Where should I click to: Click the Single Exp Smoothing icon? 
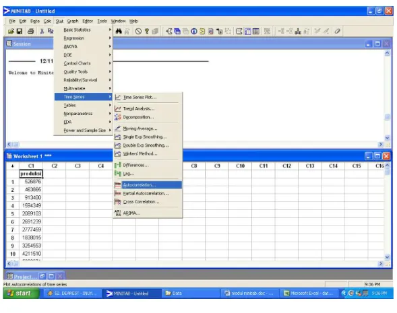118,137
